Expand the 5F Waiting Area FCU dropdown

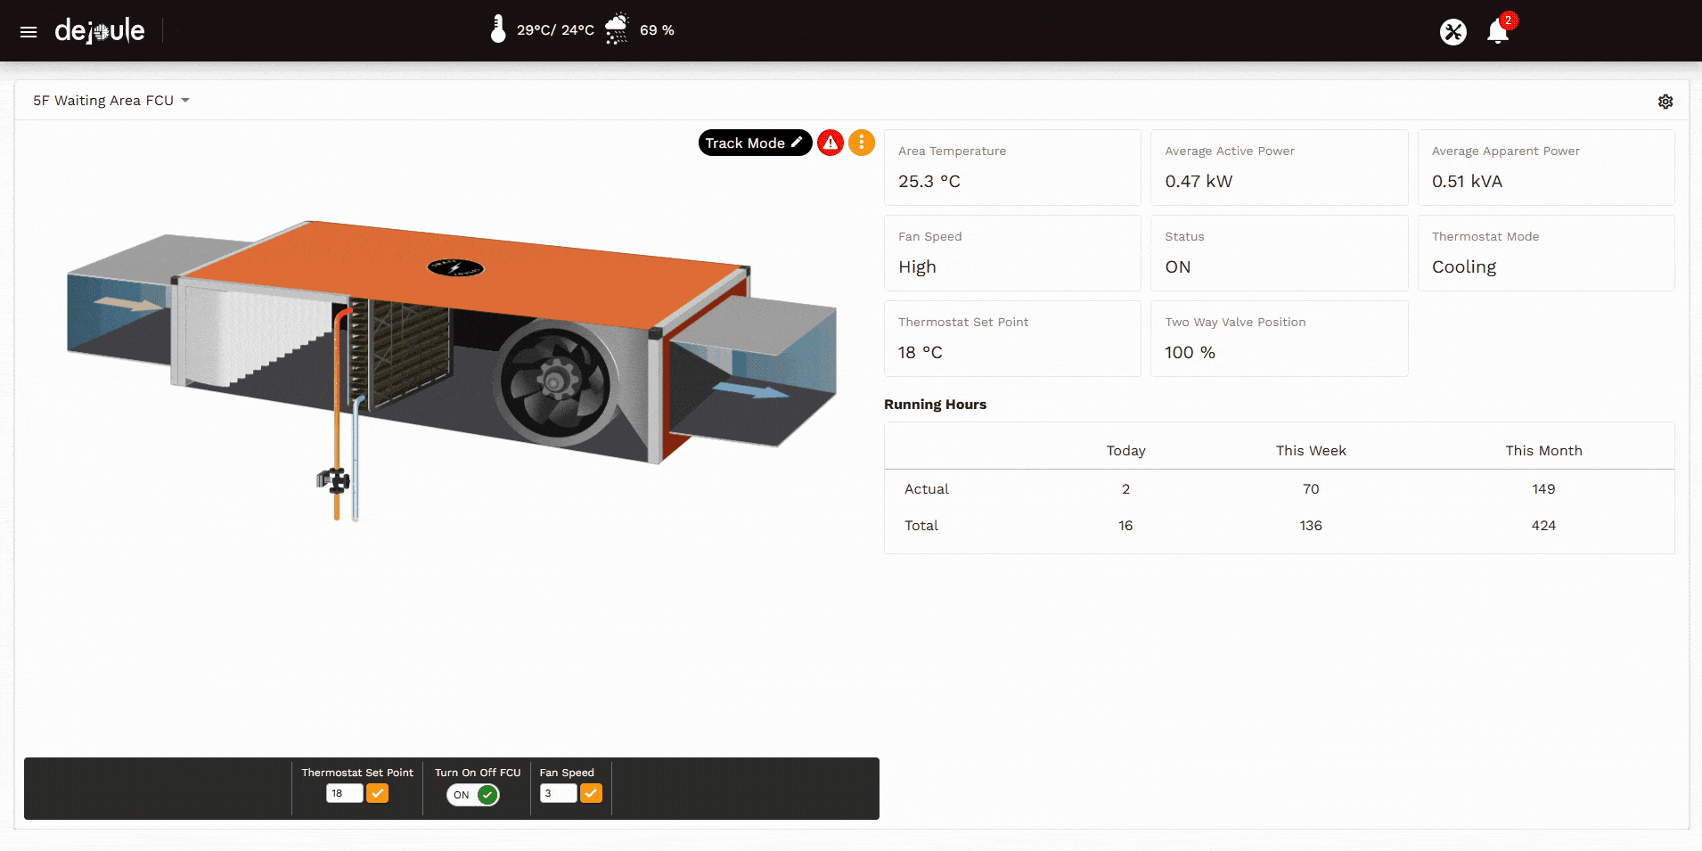tap(111, 101)
